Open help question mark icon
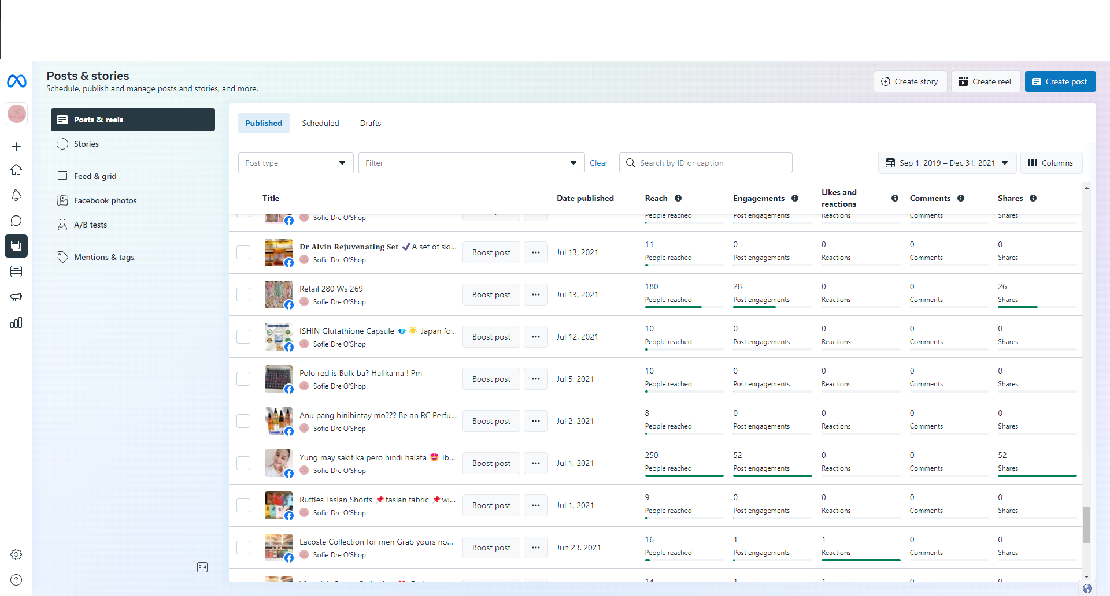This screenshot has width=1110, height=596. click(16, 580)
